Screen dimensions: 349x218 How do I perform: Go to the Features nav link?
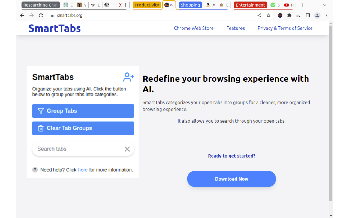pyautogui.click(x=236, y=28)
